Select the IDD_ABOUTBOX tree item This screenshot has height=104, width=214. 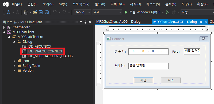(39, 47)
